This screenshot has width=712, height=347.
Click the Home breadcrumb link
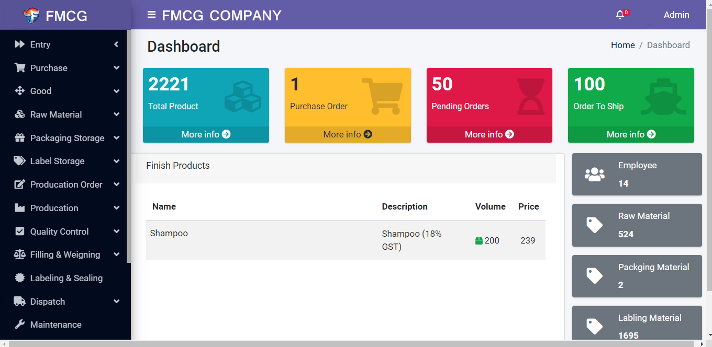(622, 45)
